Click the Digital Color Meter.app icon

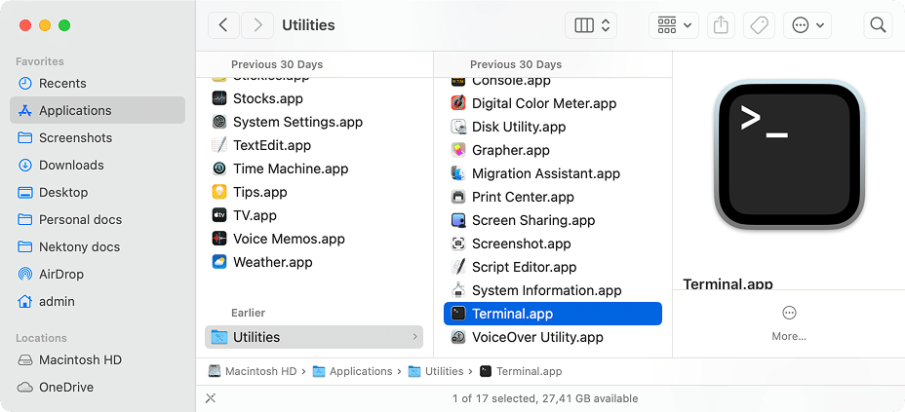458,103
